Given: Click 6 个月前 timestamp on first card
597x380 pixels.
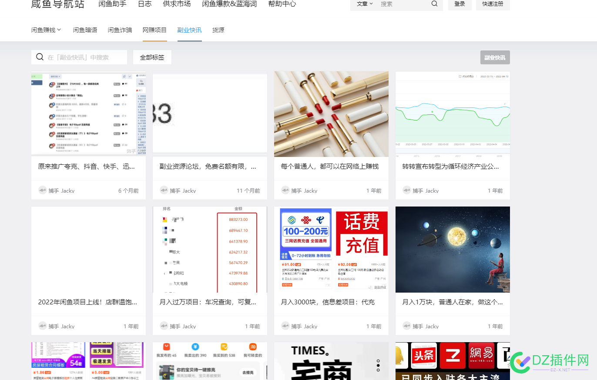Looking at the screenshot, I should click(128, 191).
